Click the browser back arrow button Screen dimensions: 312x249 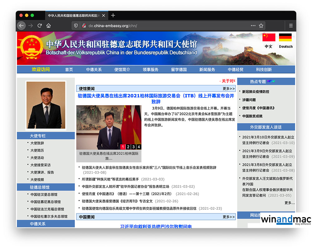click(21, 26)
